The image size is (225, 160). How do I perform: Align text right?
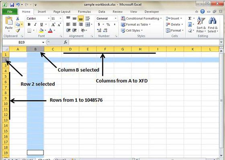click(x=81, y=24)
